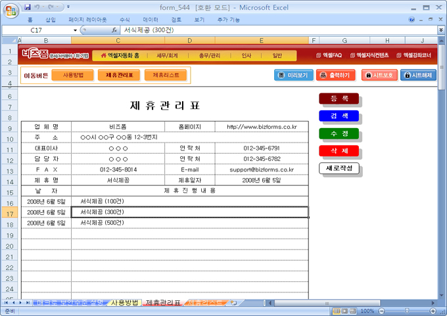Image resolution: width=447 pixels, height=316 pixels.
Task: Save the workbook with the quick access Save icon
Action: (x=28, y=7)
